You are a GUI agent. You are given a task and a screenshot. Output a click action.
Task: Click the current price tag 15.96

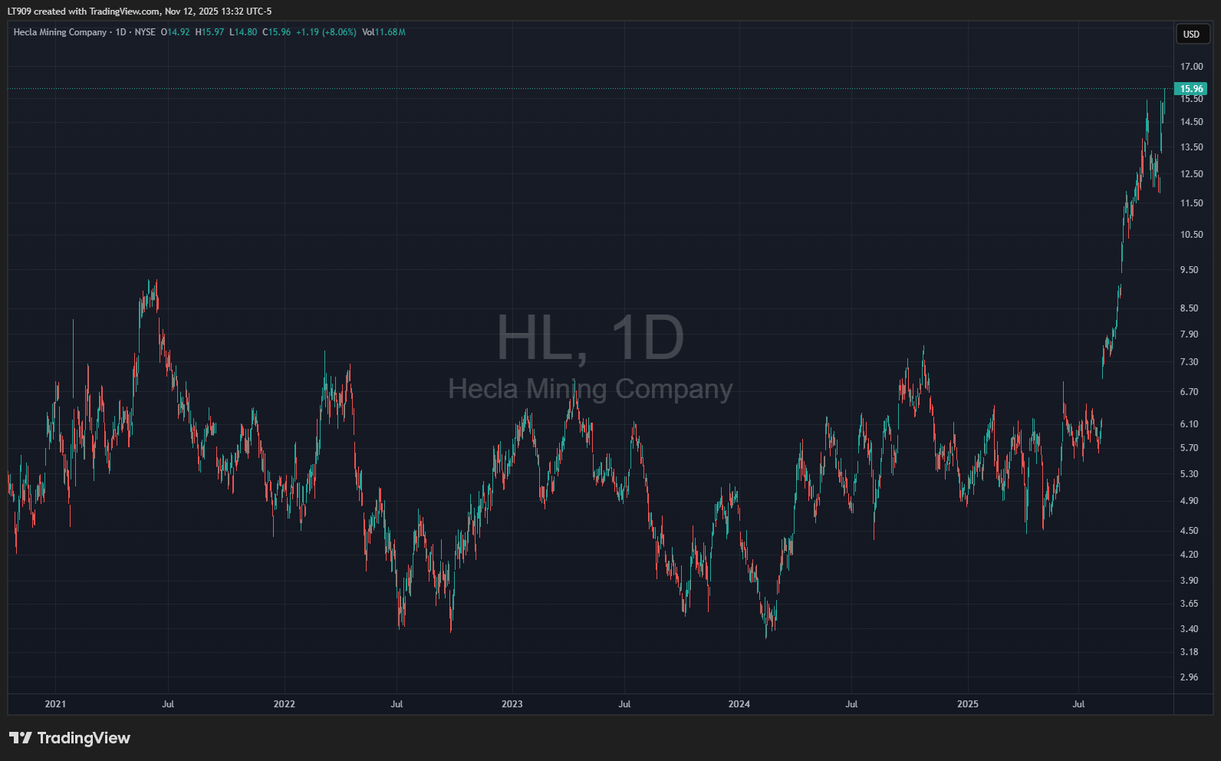[1191, 89]
